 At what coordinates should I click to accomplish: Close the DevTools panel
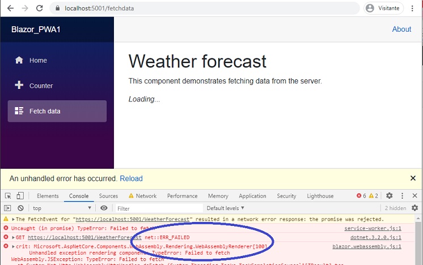(x=415, y=196)
